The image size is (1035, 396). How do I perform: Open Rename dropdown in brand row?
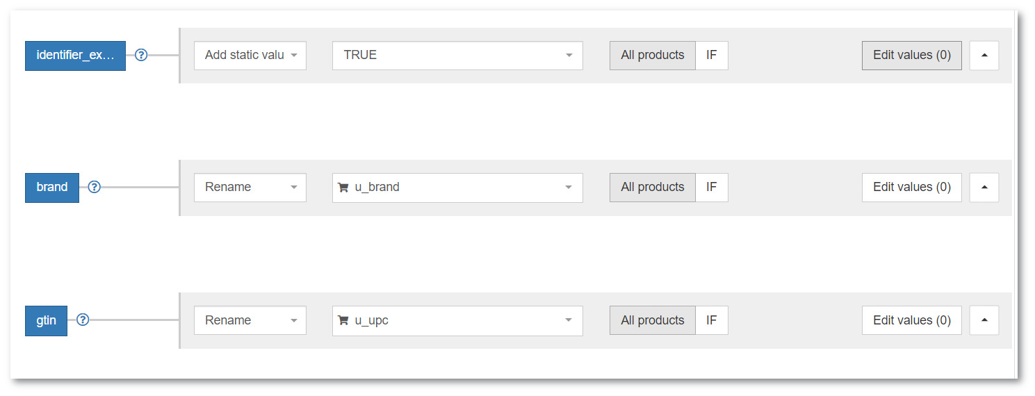pyautogui.click(x=250, y=188)
